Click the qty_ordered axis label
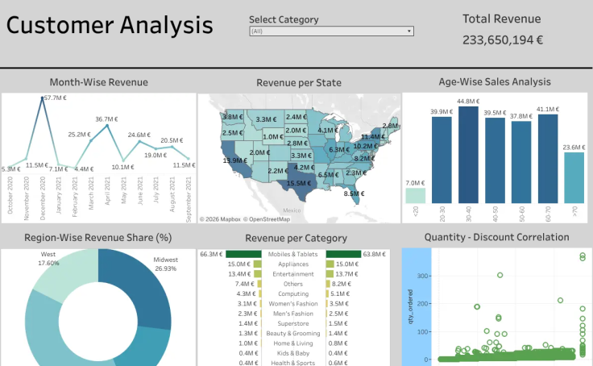Viewport: 593px width, 366px height. click(x=410, y=306)
